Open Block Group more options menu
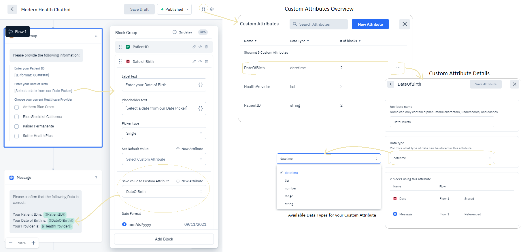523x252 pixels. 212,32
